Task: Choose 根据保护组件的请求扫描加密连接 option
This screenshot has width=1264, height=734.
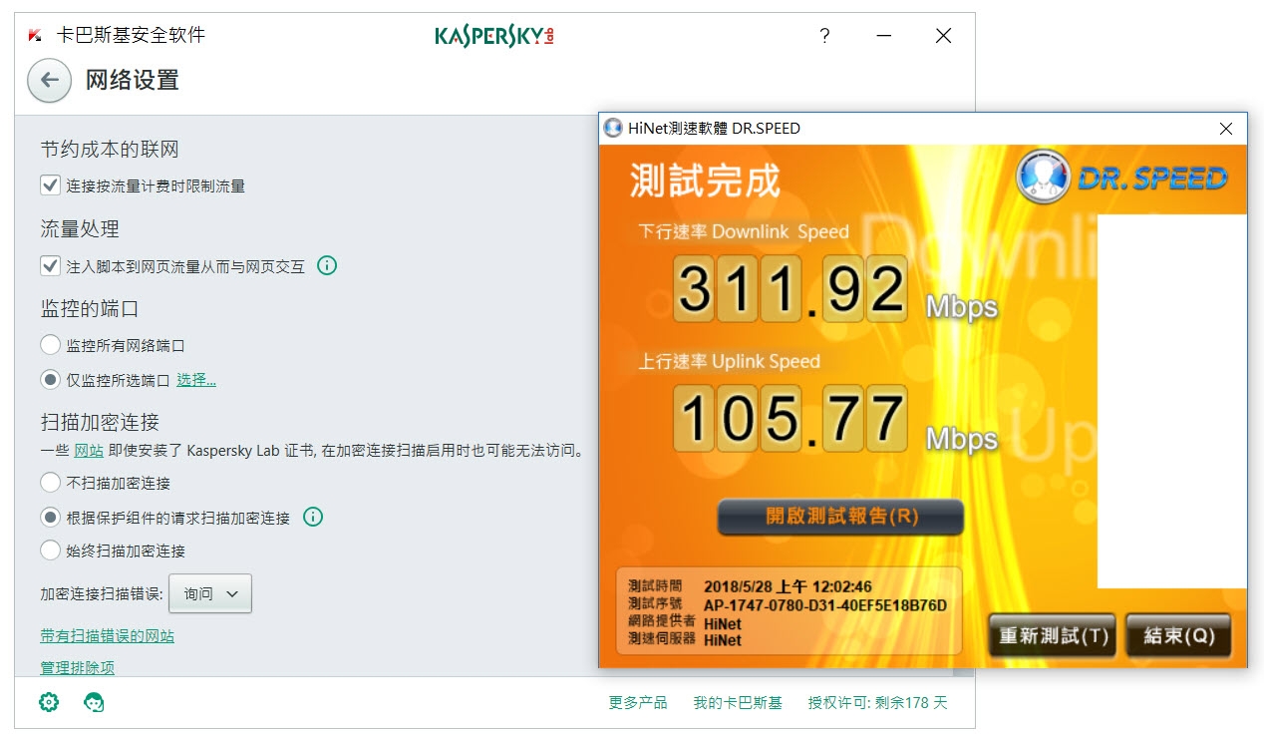Action: [50, 517]
